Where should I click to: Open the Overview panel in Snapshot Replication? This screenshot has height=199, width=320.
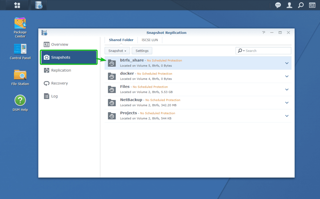point(59,44)
